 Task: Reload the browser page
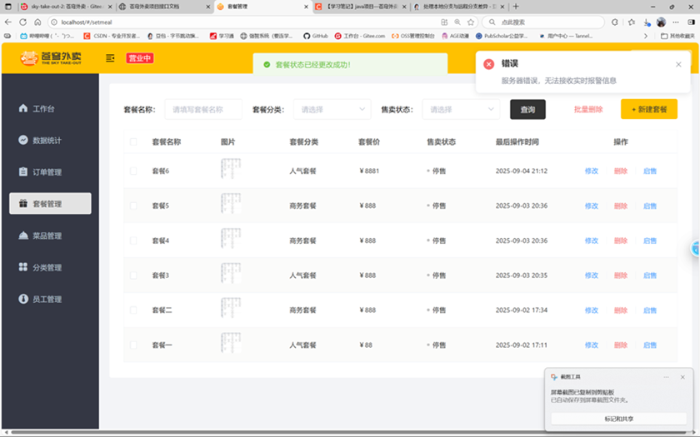22,22
